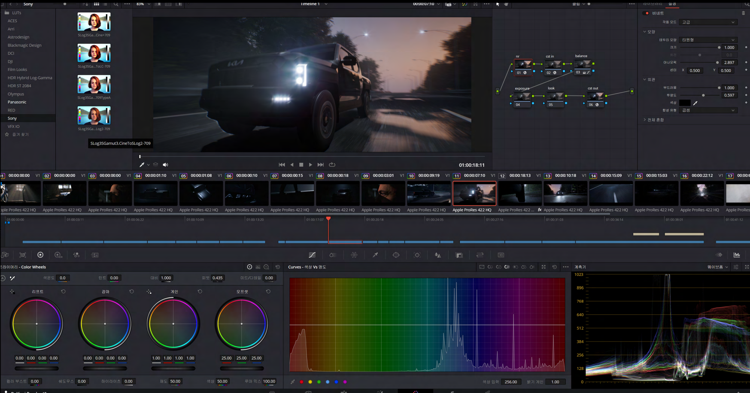Jump to the first frame
Screen dimensions: 750x393
tap(282, 165)
